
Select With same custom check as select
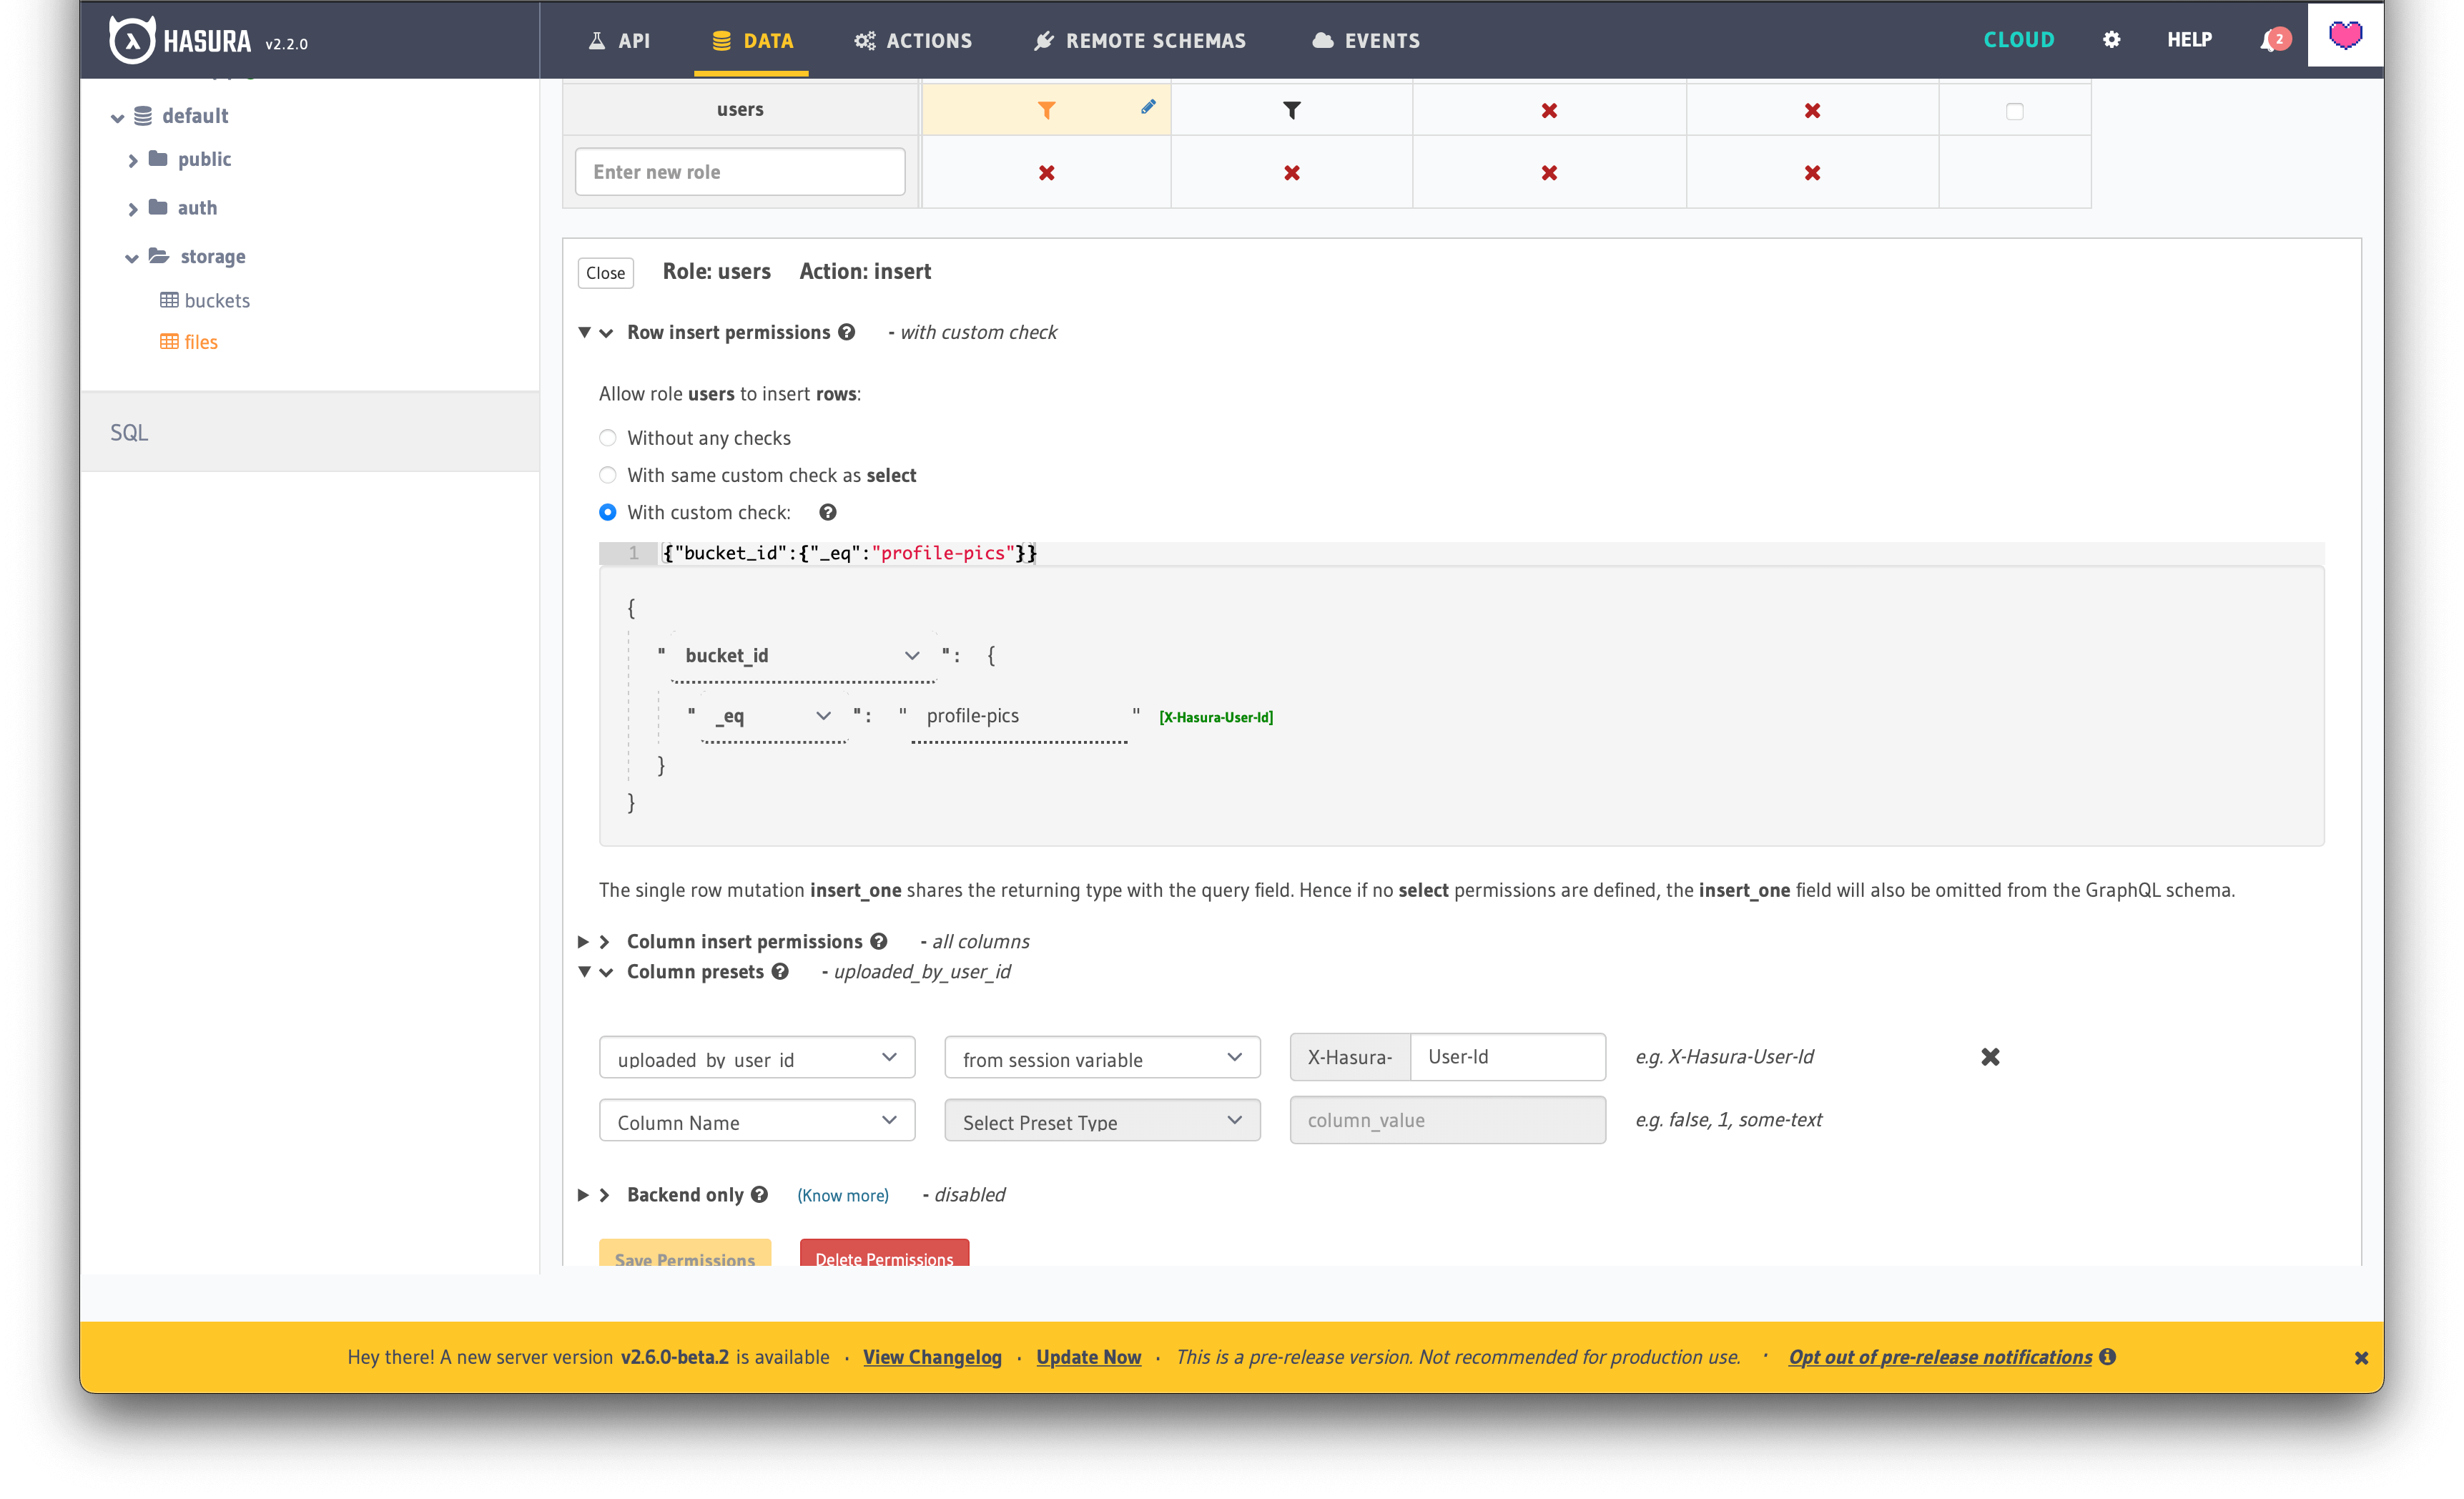coord(607,475)
